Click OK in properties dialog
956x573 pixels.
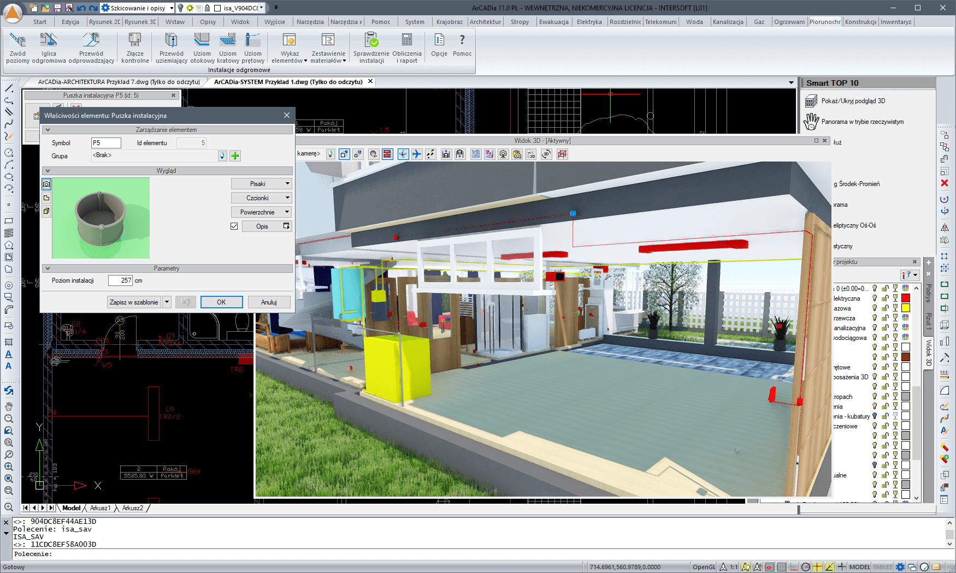(221, 302)
